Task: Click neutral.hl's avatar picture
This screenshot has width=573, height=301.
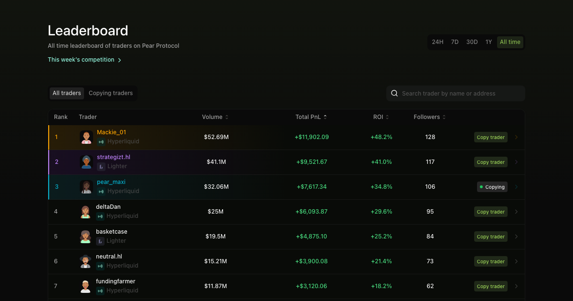Action: pos(85,261)
